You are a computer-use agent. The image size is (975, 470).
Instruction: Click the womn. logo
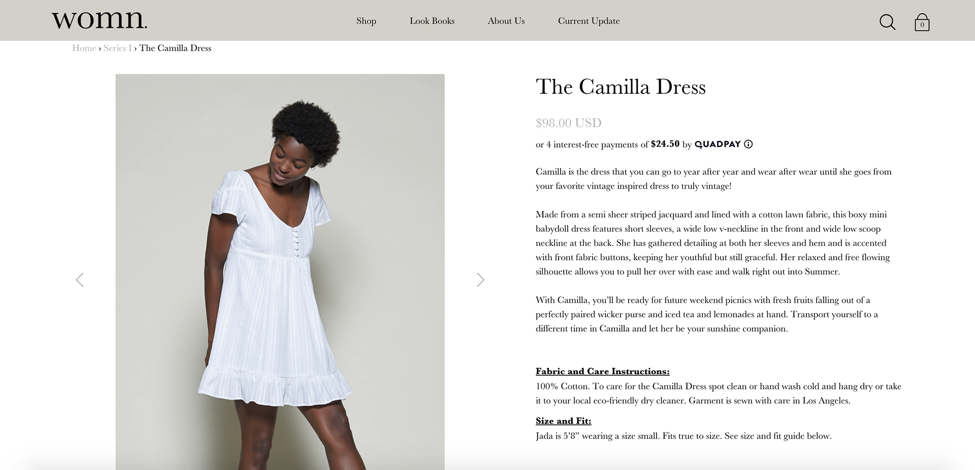[x=100, y=20]
